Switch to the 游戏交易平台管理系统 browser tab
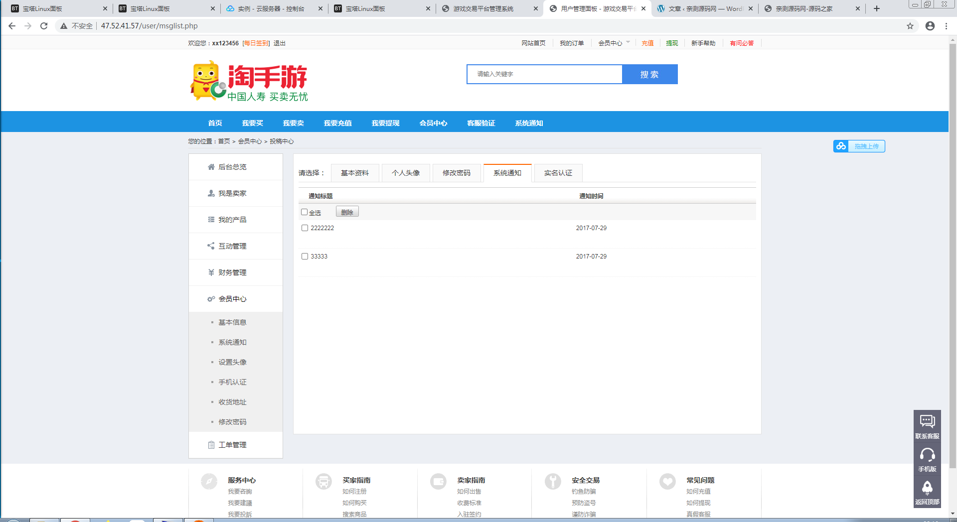 point(483,8)
